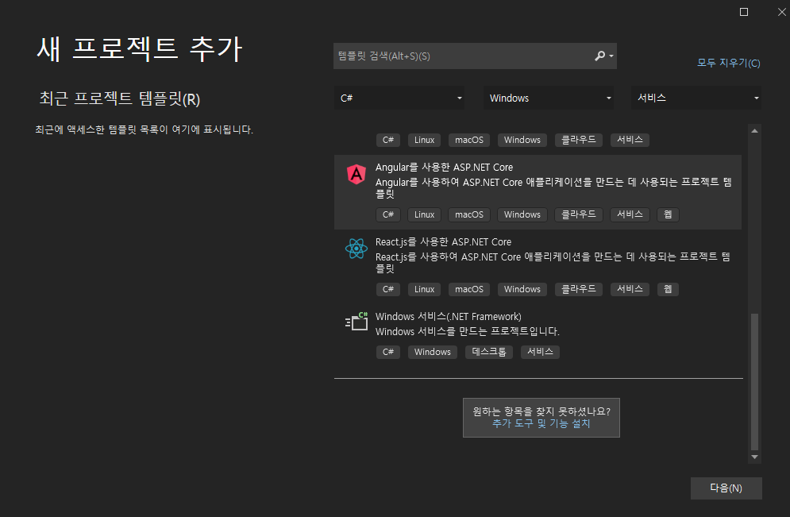Screen dimensions: 790x517
Task: Open 추가 도구 및 기능 설치 link
Action: [x=541, y=422]
